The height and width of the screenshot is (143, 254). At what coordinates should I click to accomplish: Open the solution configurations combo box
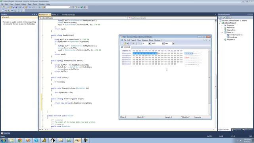tap(58, 7)
